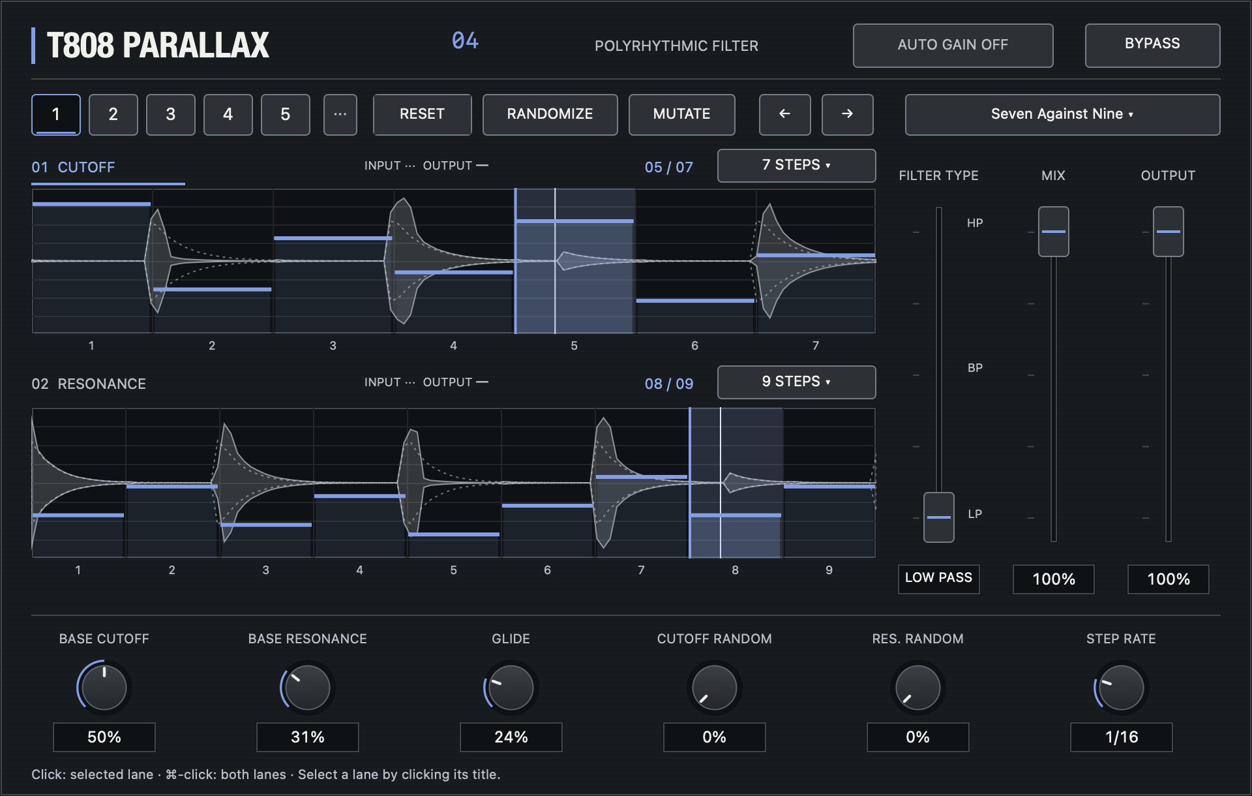The width and height of the screenshot is (1252, 796).
Task: Click the Base Cutoff 50% value field
Action: [104, 737]
